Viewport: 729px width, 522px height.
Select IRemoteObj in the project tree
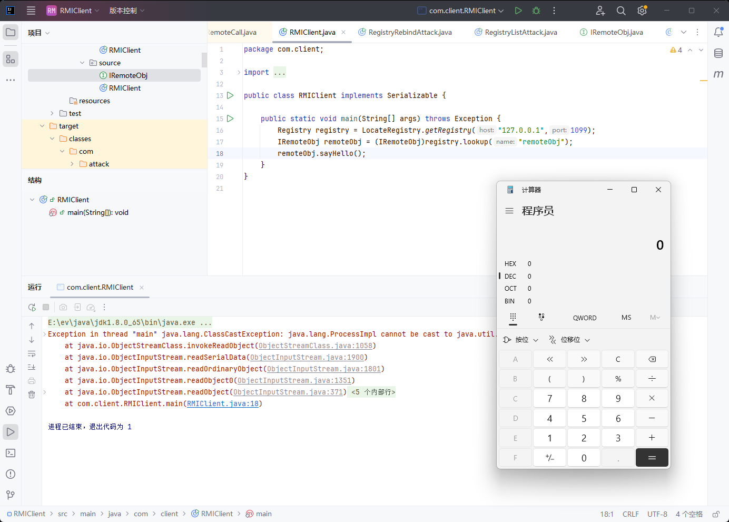pyautogui.click(x=114, y=75)
